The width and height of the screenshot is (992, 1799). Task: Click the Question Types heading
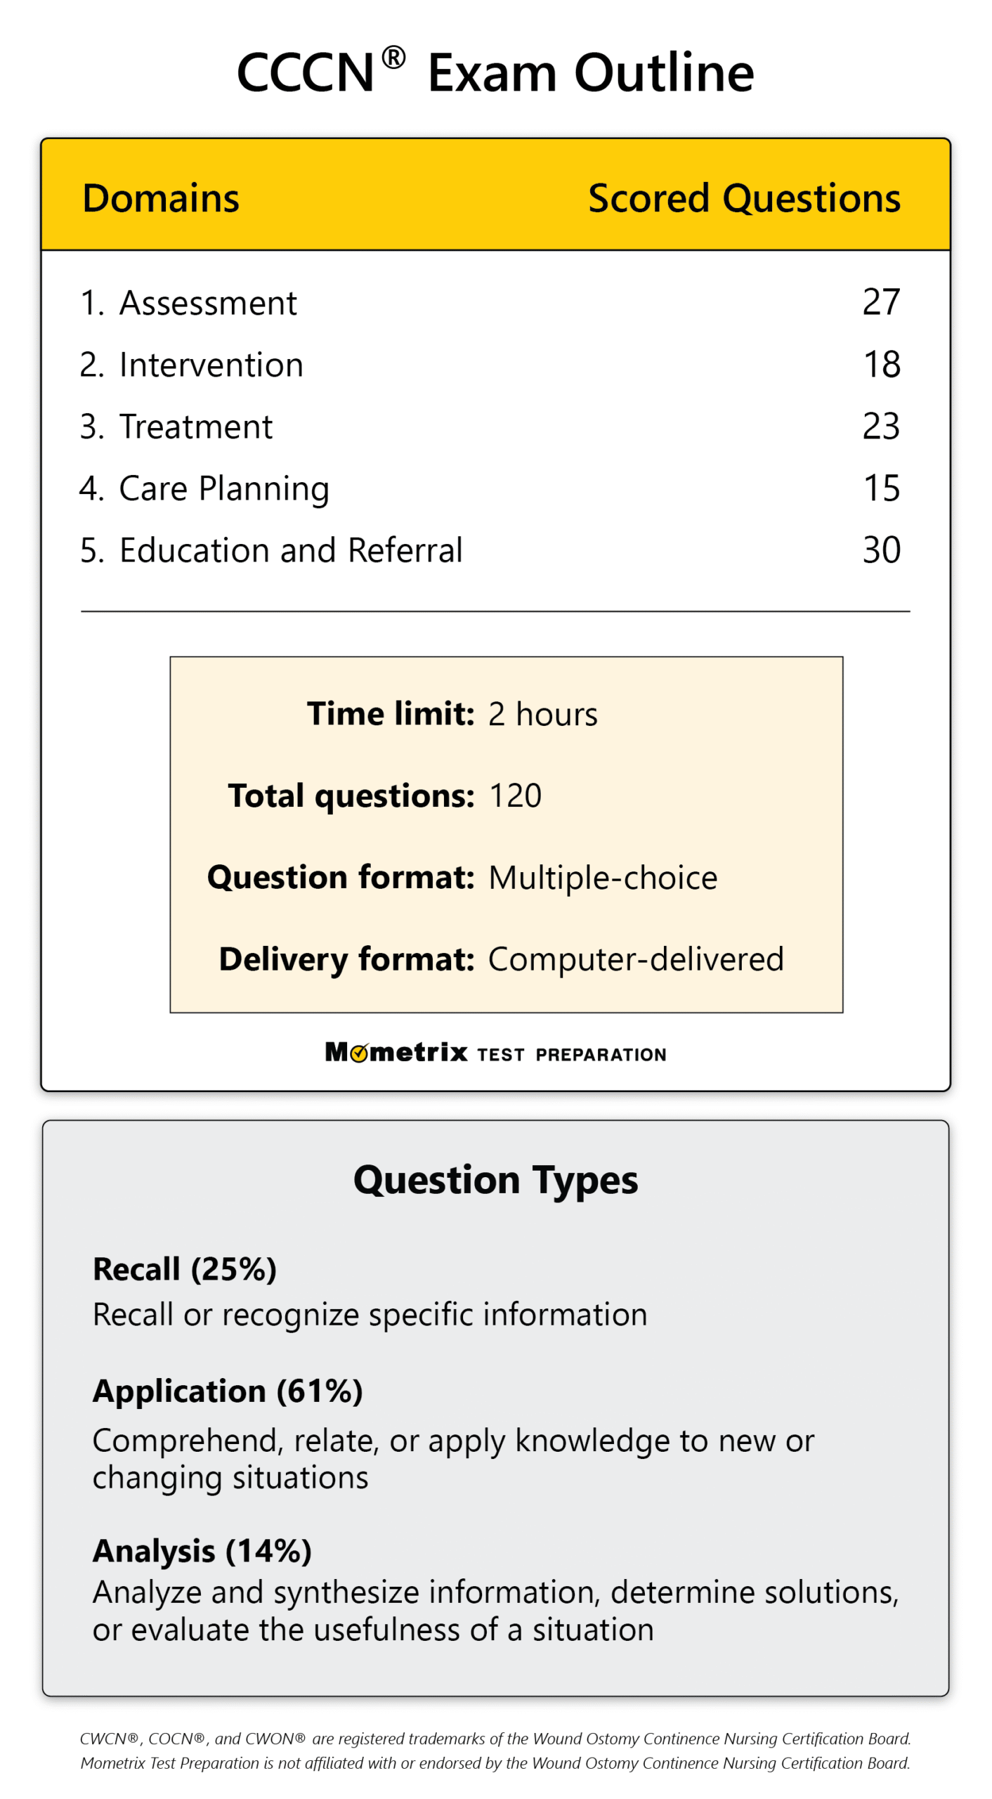coord(495,1180)
